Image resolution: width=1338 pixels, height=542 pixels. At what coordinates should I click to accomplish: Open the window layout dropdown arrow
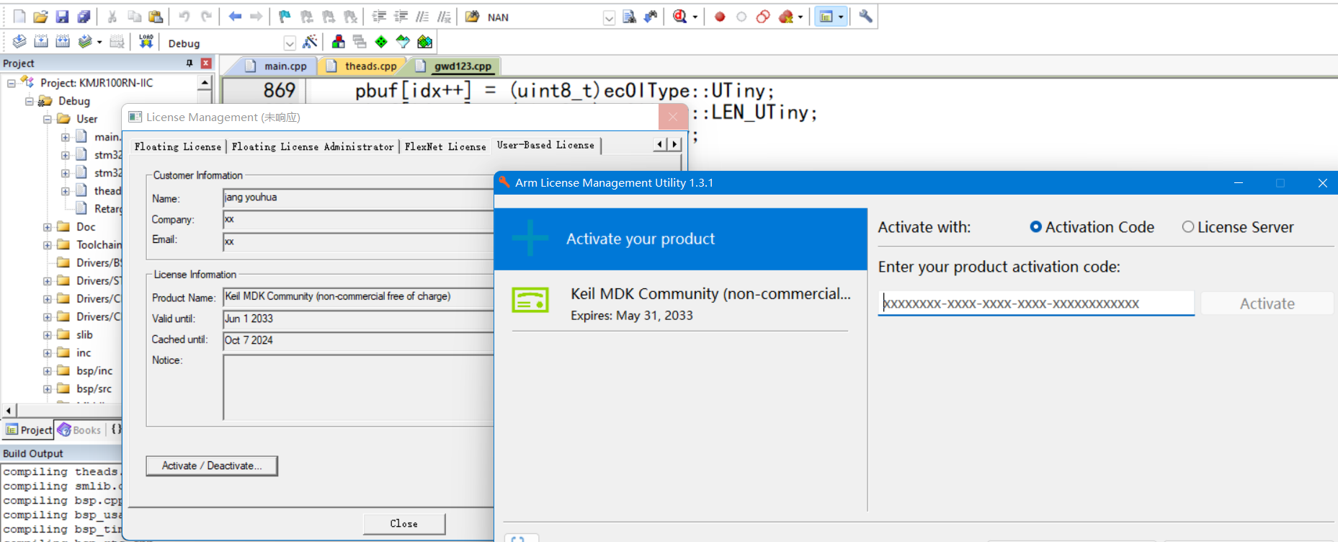click(841, 17)
